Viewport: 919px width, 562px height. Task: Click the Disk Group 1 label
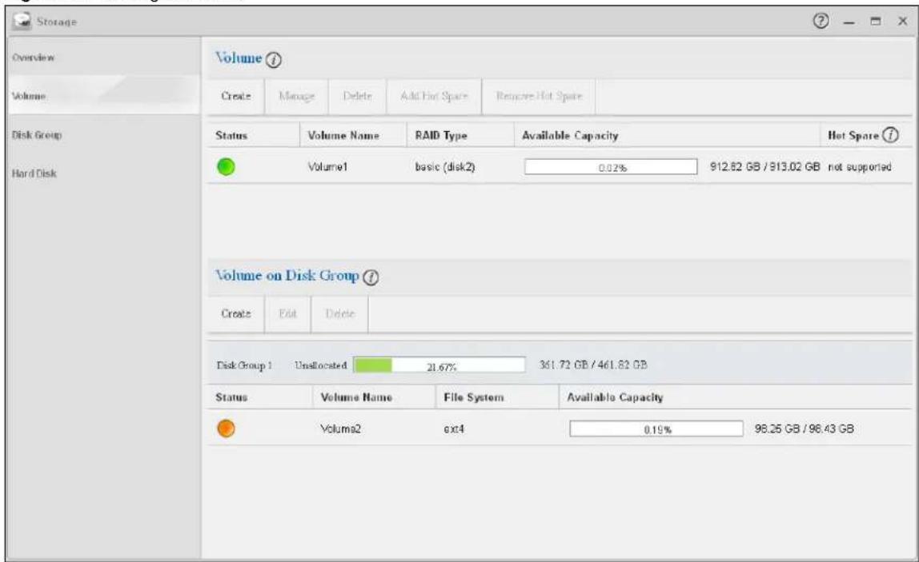click(244, 365)
